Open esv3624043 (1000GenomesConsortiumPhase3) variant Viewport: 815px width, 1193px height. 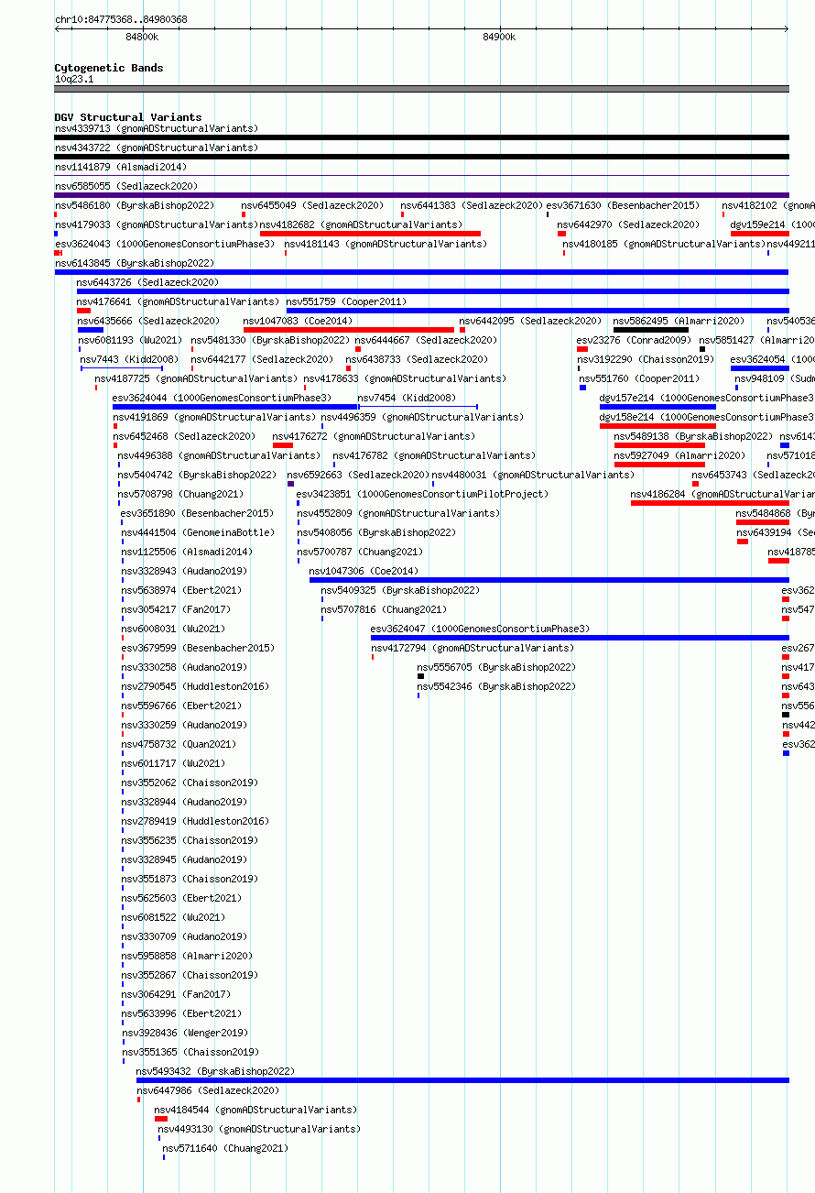coord(165,244)
